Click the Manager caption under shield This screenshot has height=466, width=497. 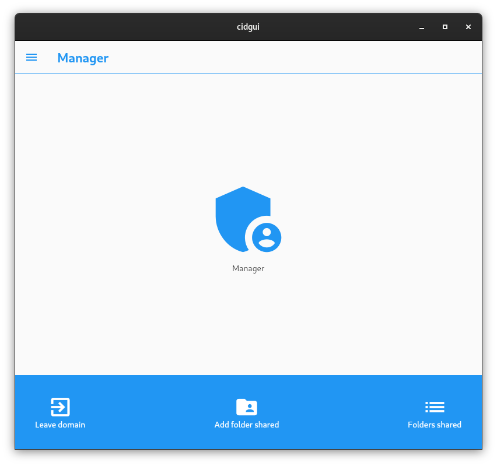pos(248,268)
